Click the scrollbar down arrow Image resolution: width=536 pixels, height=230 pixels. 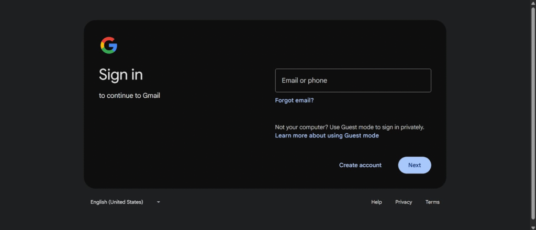(533, 227)
